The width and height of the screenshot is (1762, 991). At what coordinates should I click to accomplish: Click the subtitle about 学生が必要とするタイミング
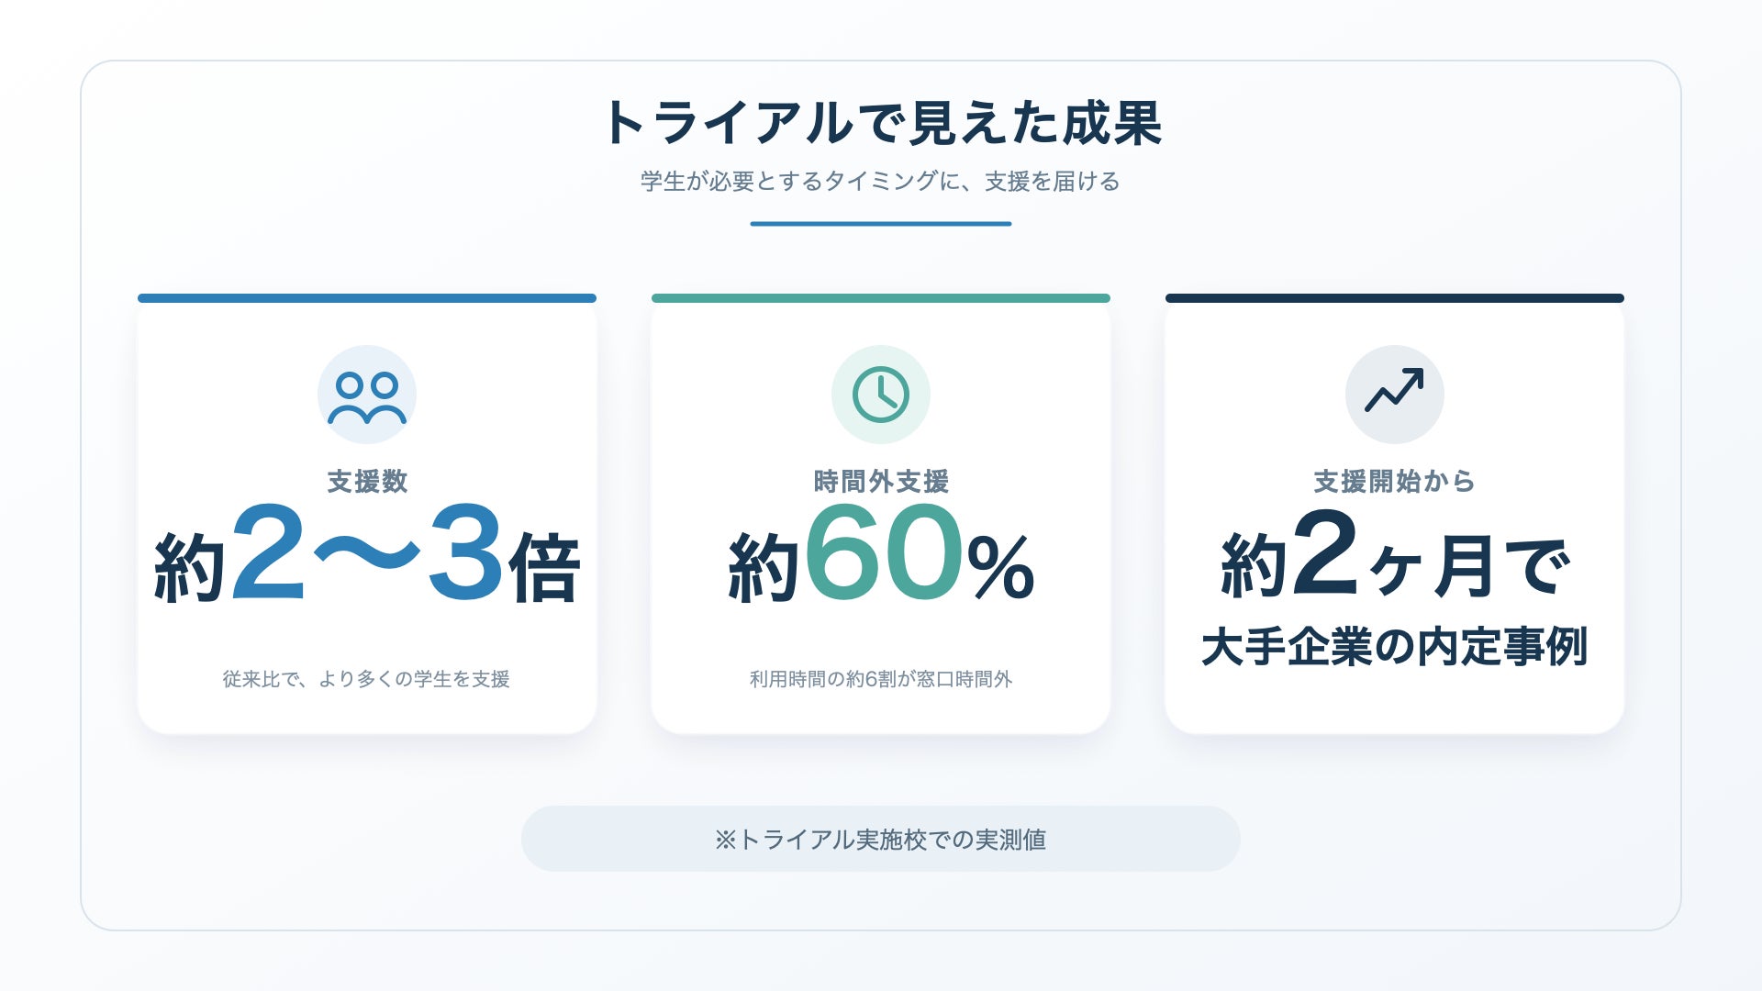coord(881,182)
